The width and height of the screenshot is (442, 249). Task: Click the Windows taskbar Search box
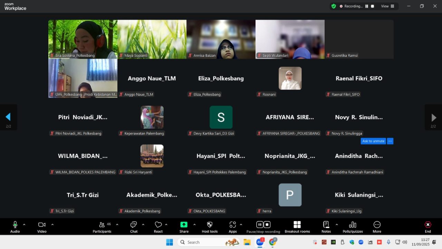point(204,242)
